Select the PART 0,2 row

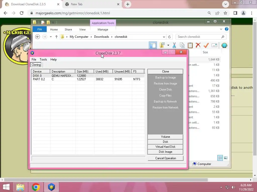88,79
